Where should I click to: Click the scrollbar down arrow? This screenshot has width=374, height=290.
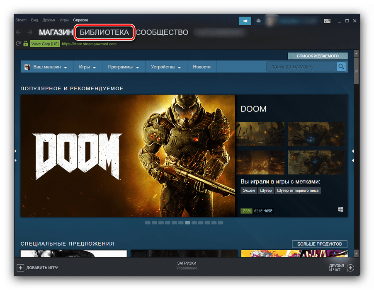[356, 253]
